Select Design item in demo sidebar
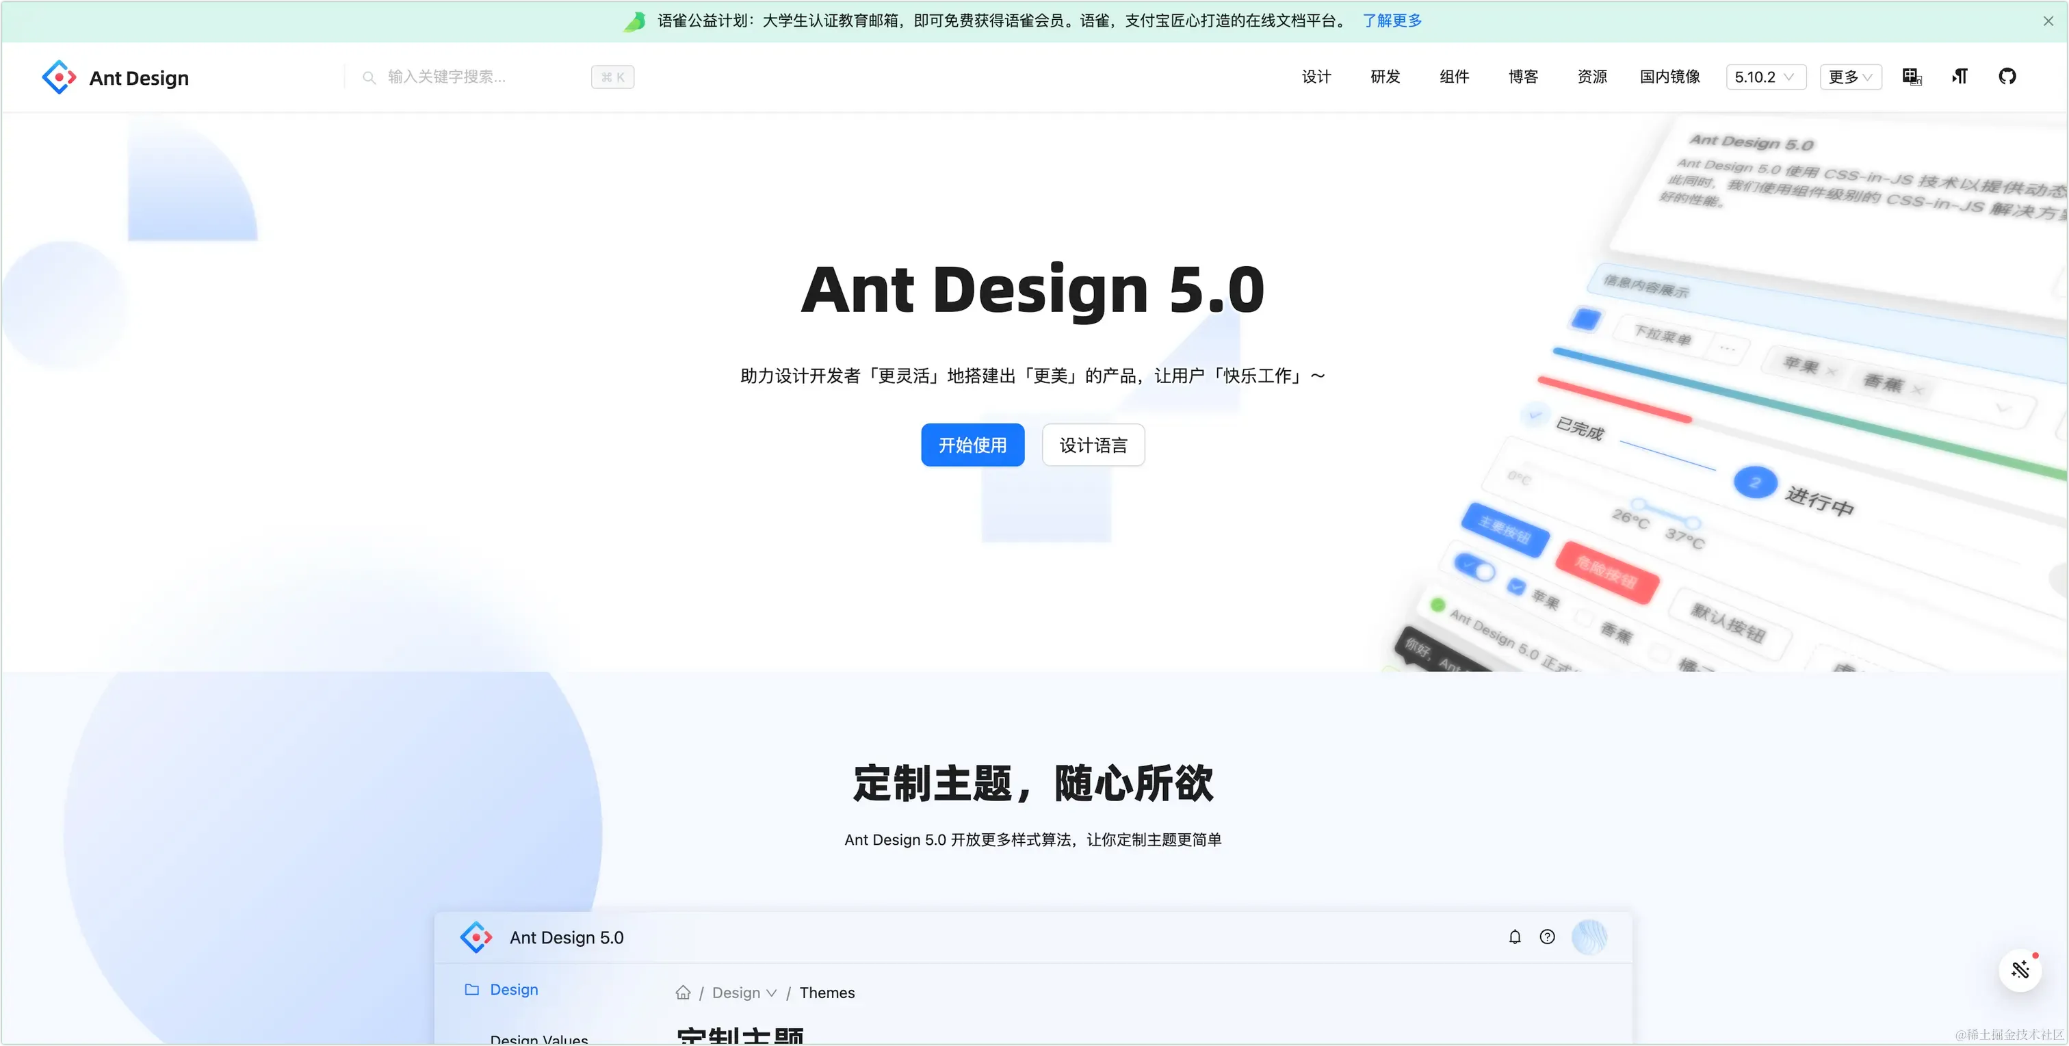This screenshot has height=1046, width=2069. pyautogui.click(x=514, y=990)
